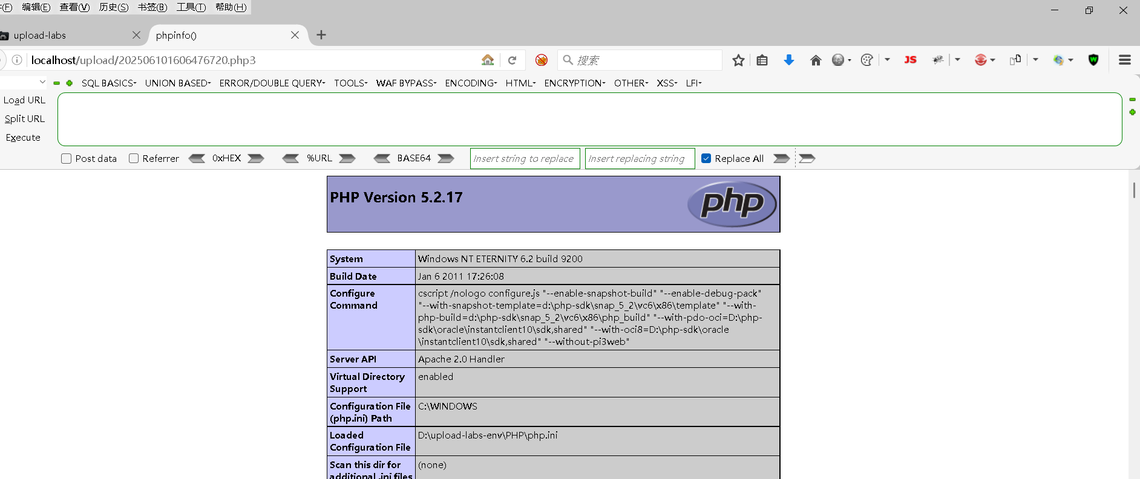1140x479 pixels.
Task: Click left arrow beside %URL to decode
Action: tap(290, 158)
